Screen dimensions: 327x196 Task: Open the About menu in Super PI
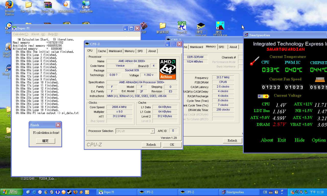(x=38, y=34)
